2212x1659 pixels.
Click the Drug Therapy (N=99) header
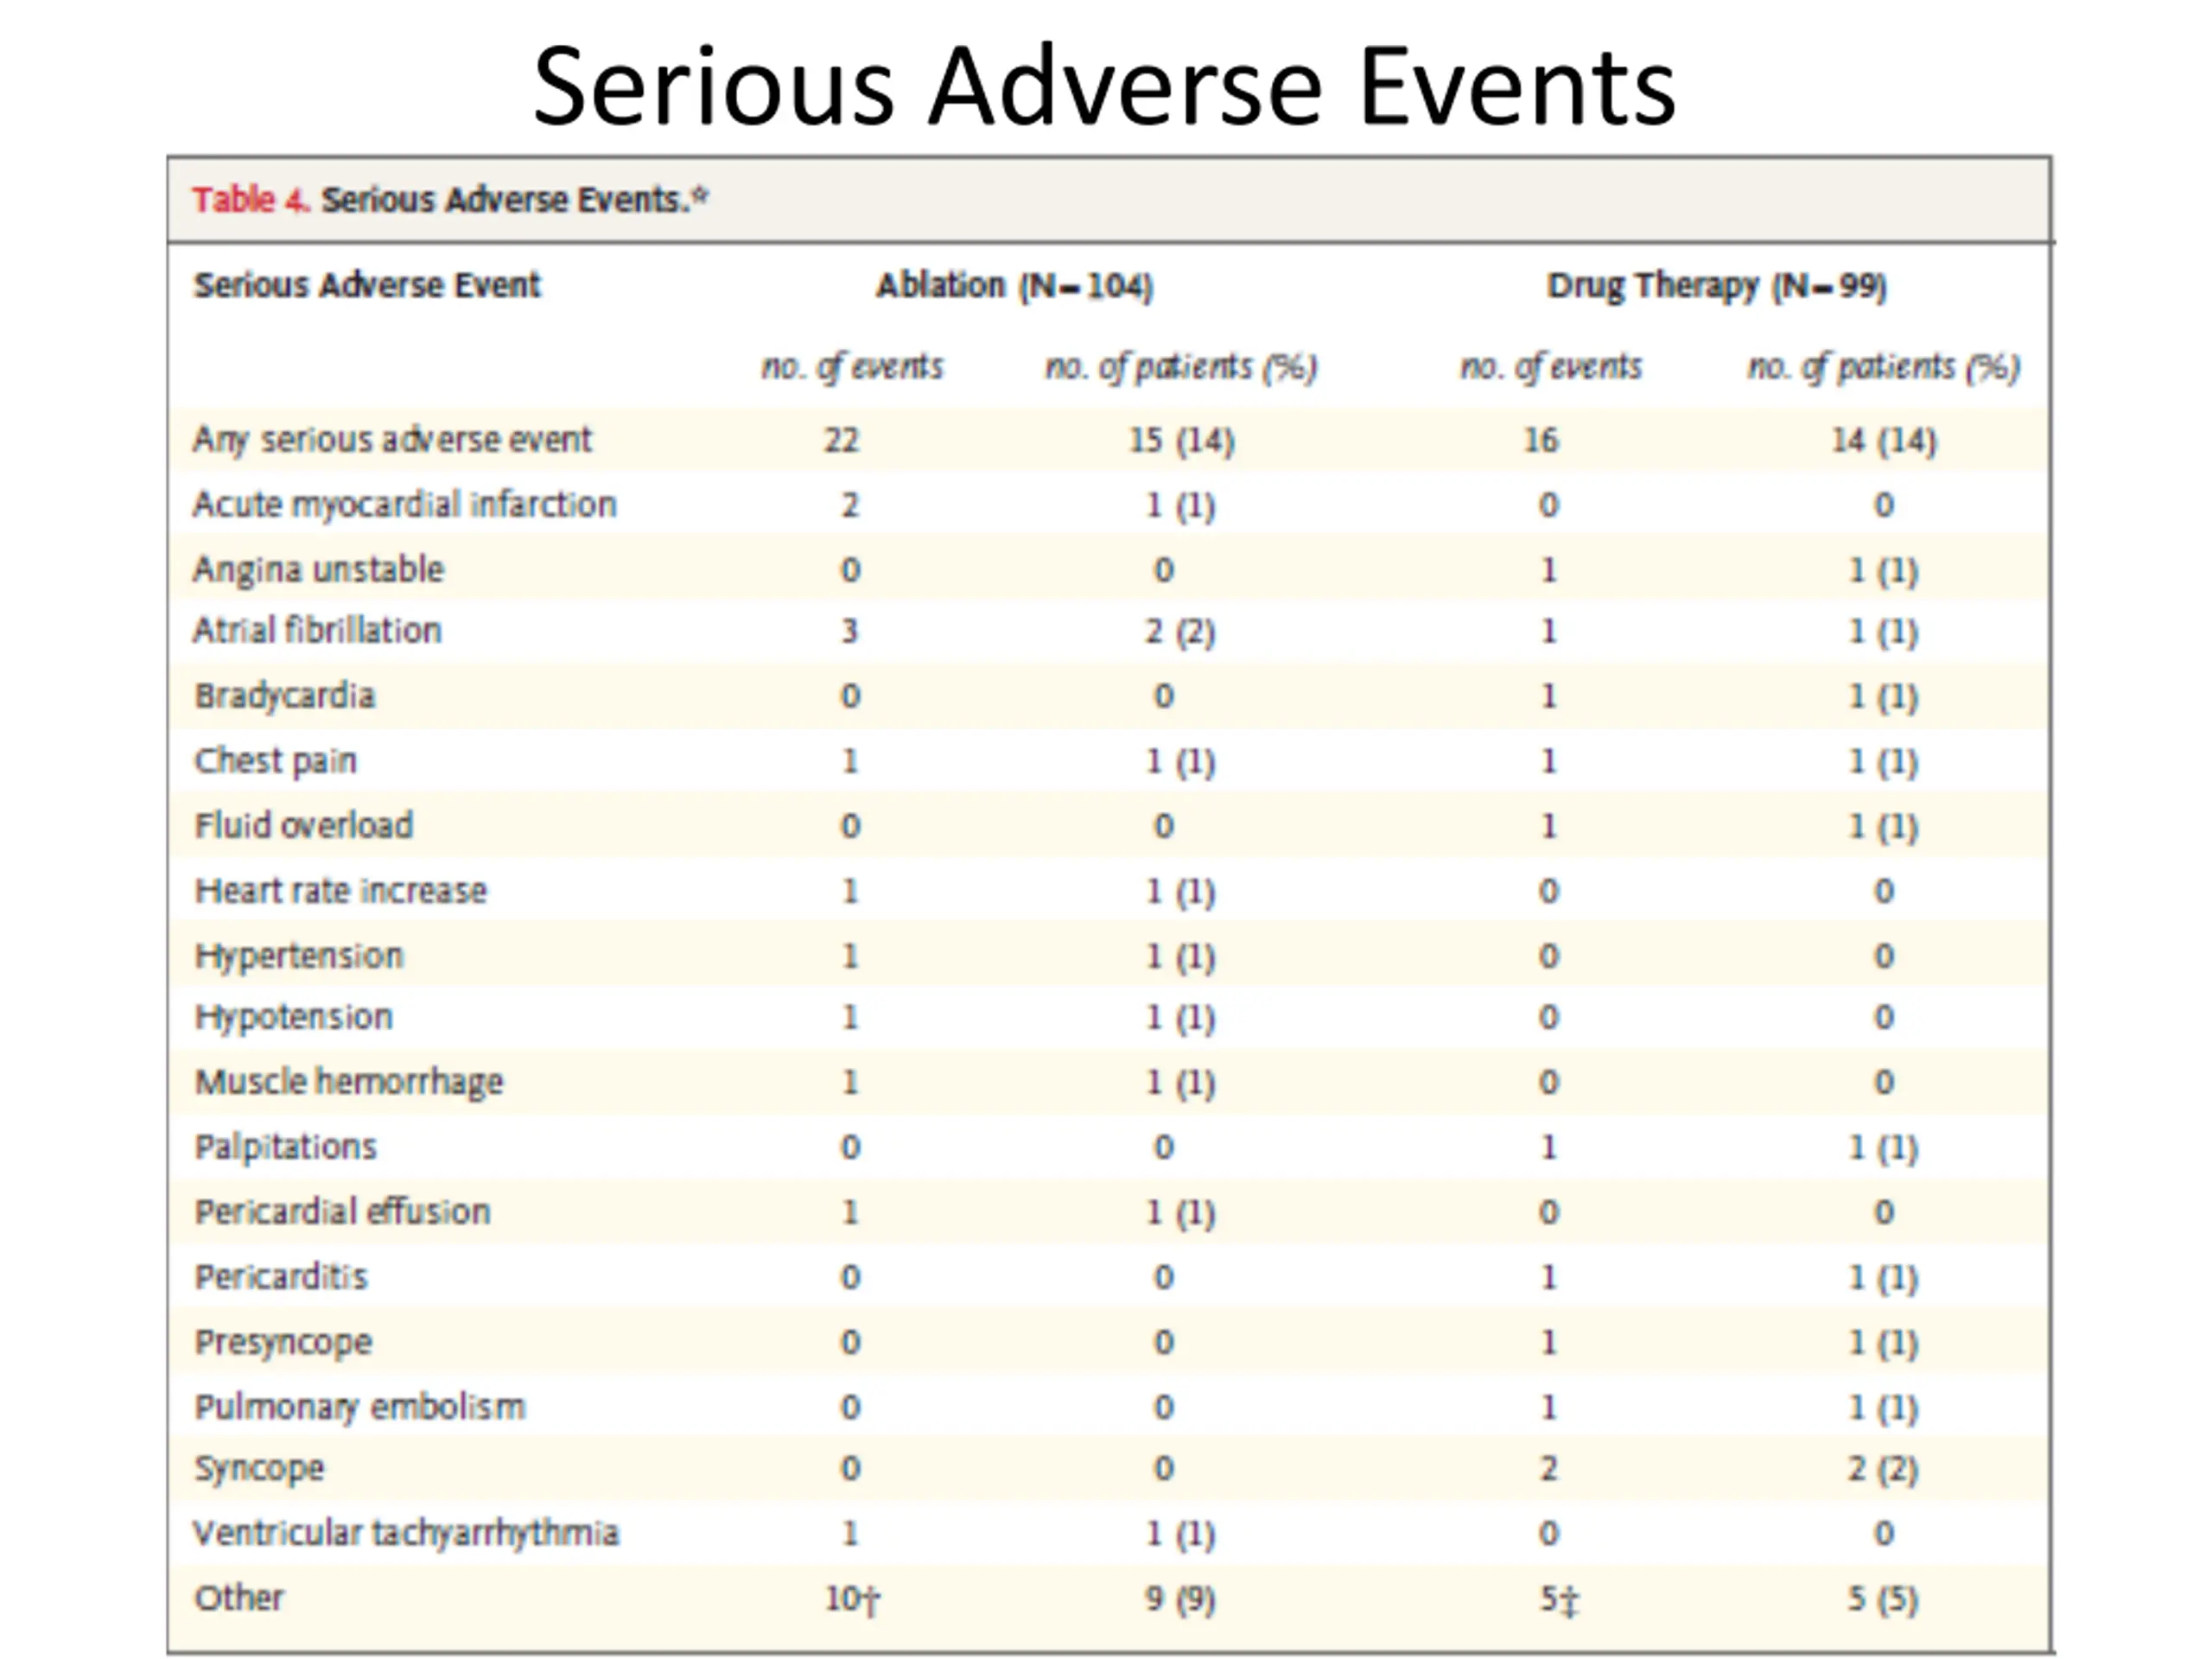1717,287
